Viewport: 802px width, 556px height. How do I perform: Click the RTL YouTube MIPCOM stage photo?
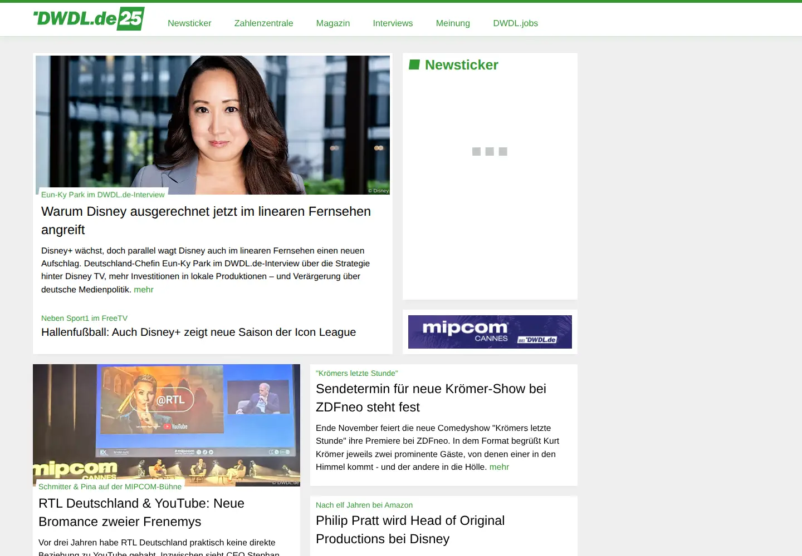(167, 425)
